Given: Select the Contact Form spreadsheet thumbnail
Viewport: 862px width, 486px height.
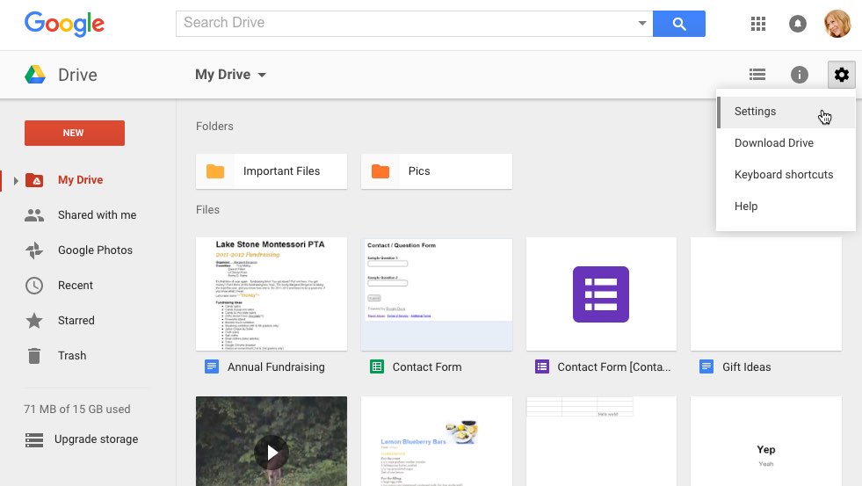Looking at the screenshot, I should point(437,294).
